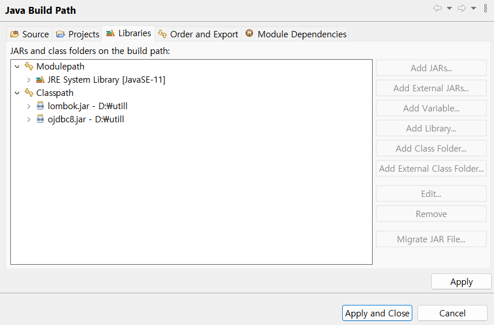This screenshot has height=325, width=494.
Task: Cancel the Java Build Path dialog
Action: click(x=453, y=313)
